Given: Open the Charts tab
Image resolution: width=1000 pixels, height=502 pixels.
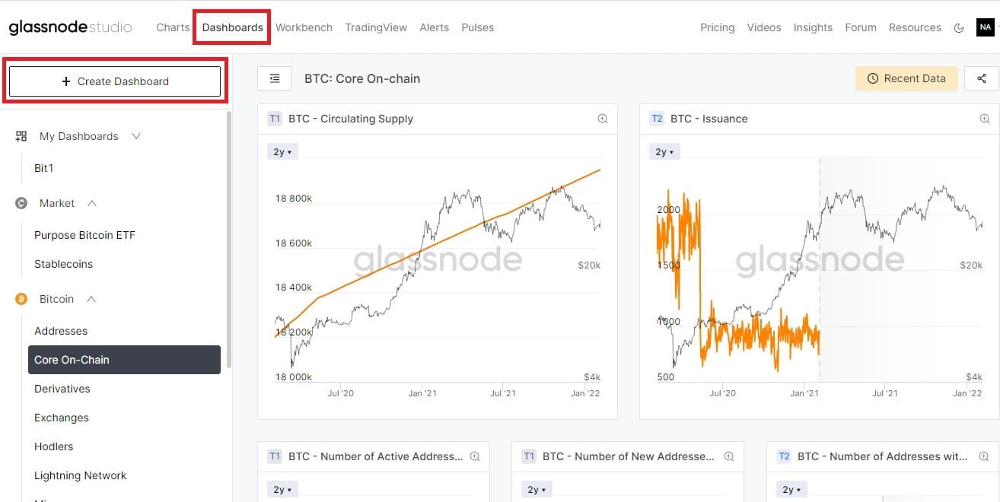Looking at the screenshot, I should 173,27.
